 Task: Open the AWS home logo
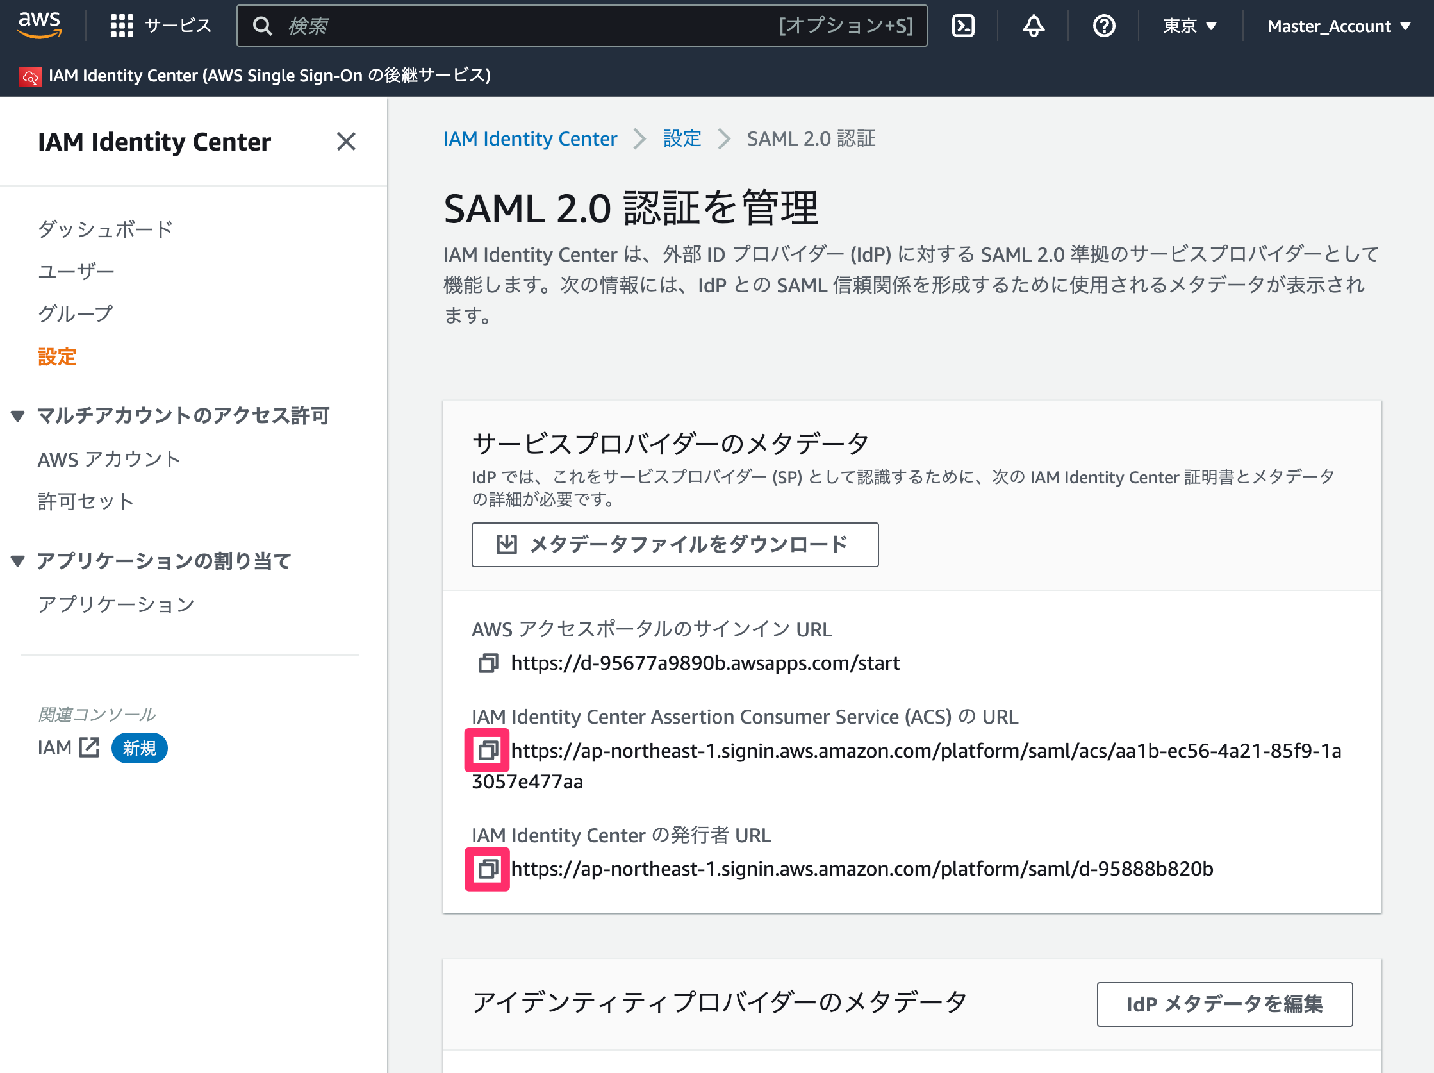coord(40,25)
